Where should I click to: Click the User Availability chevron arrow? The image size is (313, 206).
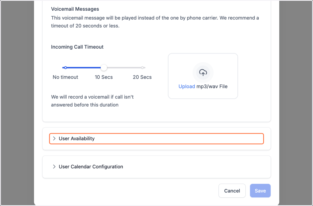coord(54,138)
